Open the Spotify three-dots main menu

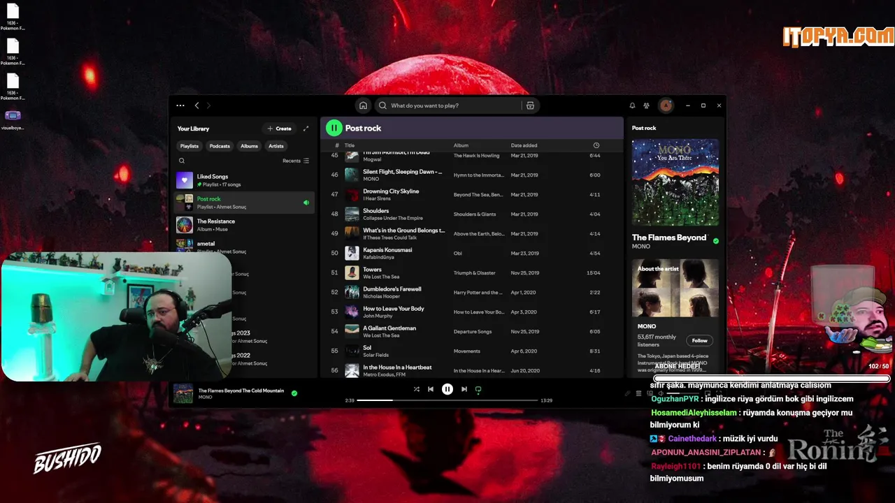(x=180, y=105)
